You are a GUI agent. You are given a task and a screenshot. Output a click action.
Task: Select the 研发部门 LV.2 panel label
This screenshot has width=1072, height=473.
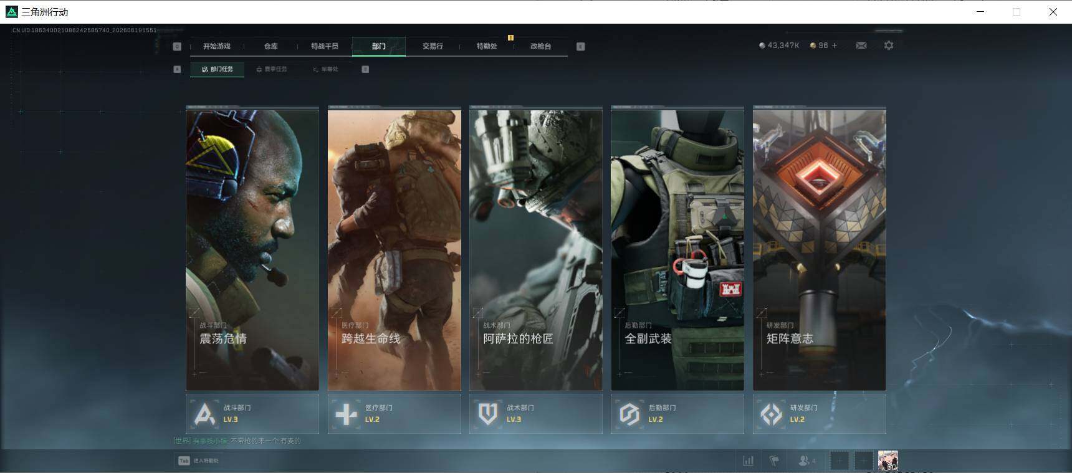820,414
